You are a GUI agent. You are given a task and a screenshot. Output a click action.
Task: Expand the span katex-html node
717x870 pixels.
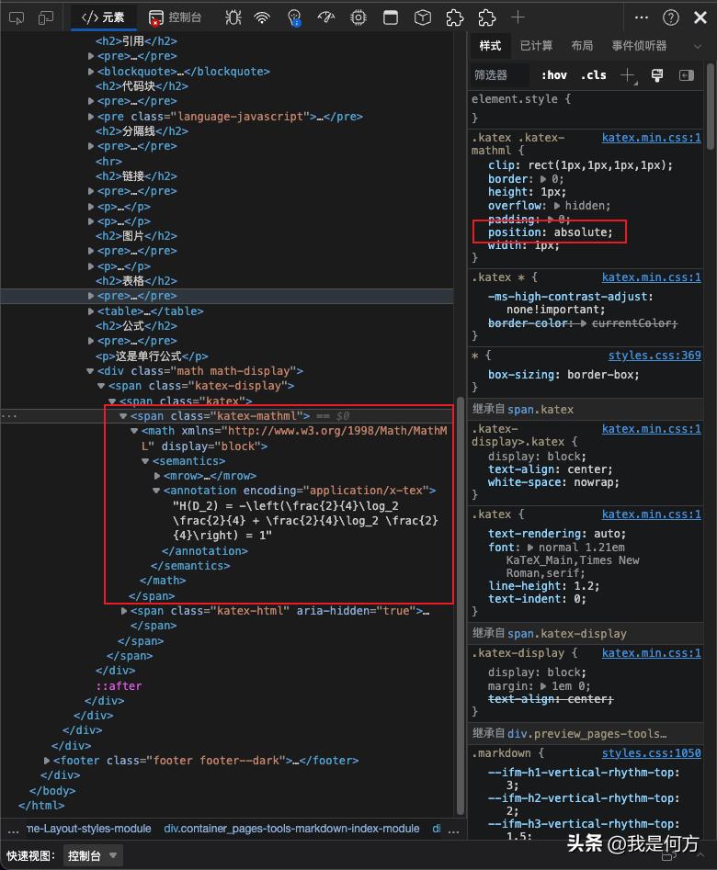(x=124, y=610)
